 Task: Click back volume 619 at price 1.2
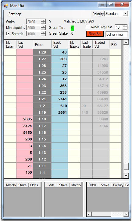60,106
